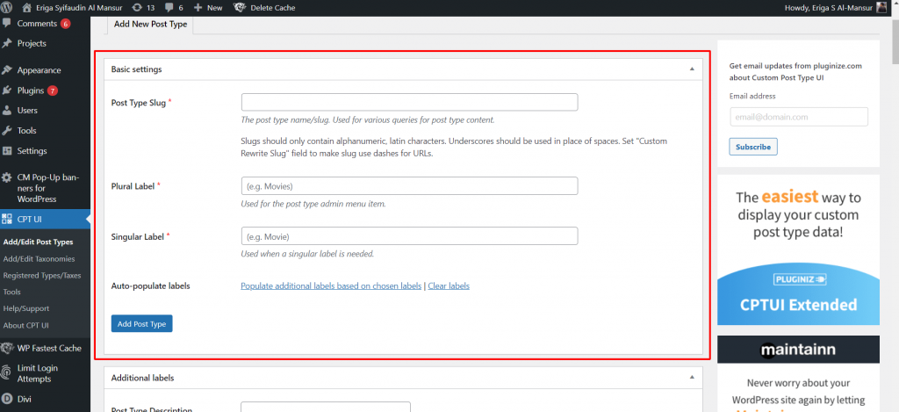The width and height of the screenshot is (899, 412).
Task: Open Registered Types/Taxes submenu
Action: tap(42, 276)
